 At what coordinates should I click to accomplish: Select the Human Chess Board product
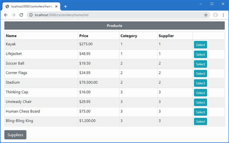point(200,112)
